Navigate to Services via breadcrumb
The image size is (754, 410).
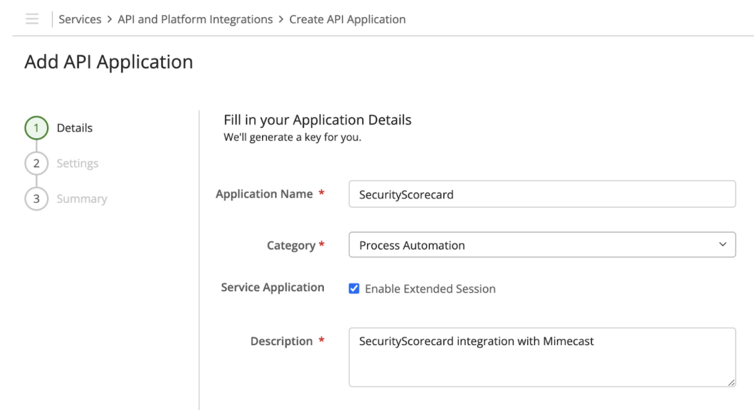point(80,19)
